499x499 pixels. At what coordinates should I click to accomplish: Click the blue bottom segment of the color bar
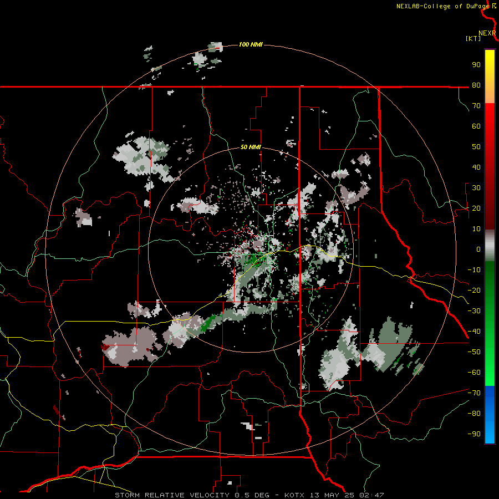[x=490, y=415]
